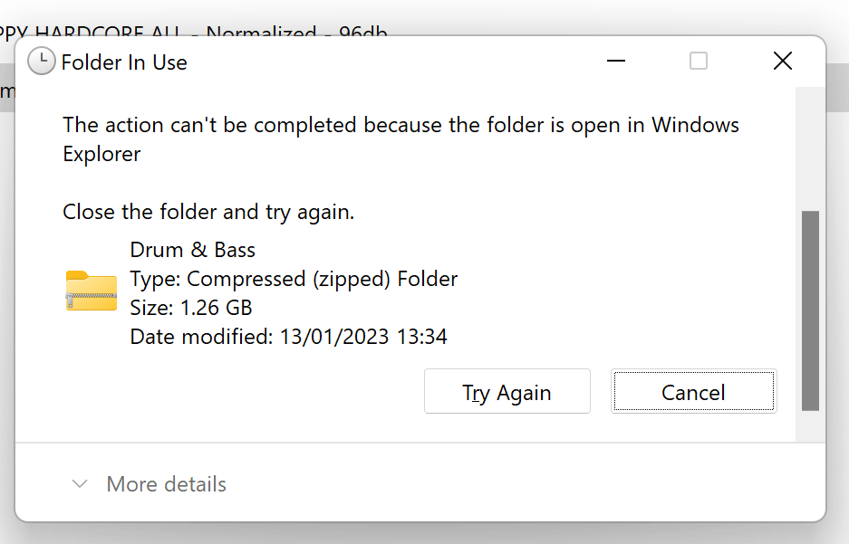Minimize the Folder In Use dialog

615,61
